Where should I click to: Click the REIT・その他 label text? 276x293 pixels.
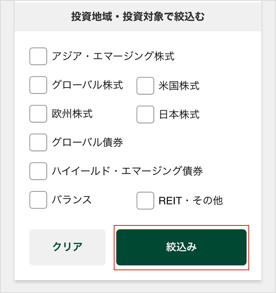coord(191,200)
